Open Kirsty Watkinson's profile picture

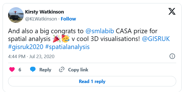[x=16, y=15]
